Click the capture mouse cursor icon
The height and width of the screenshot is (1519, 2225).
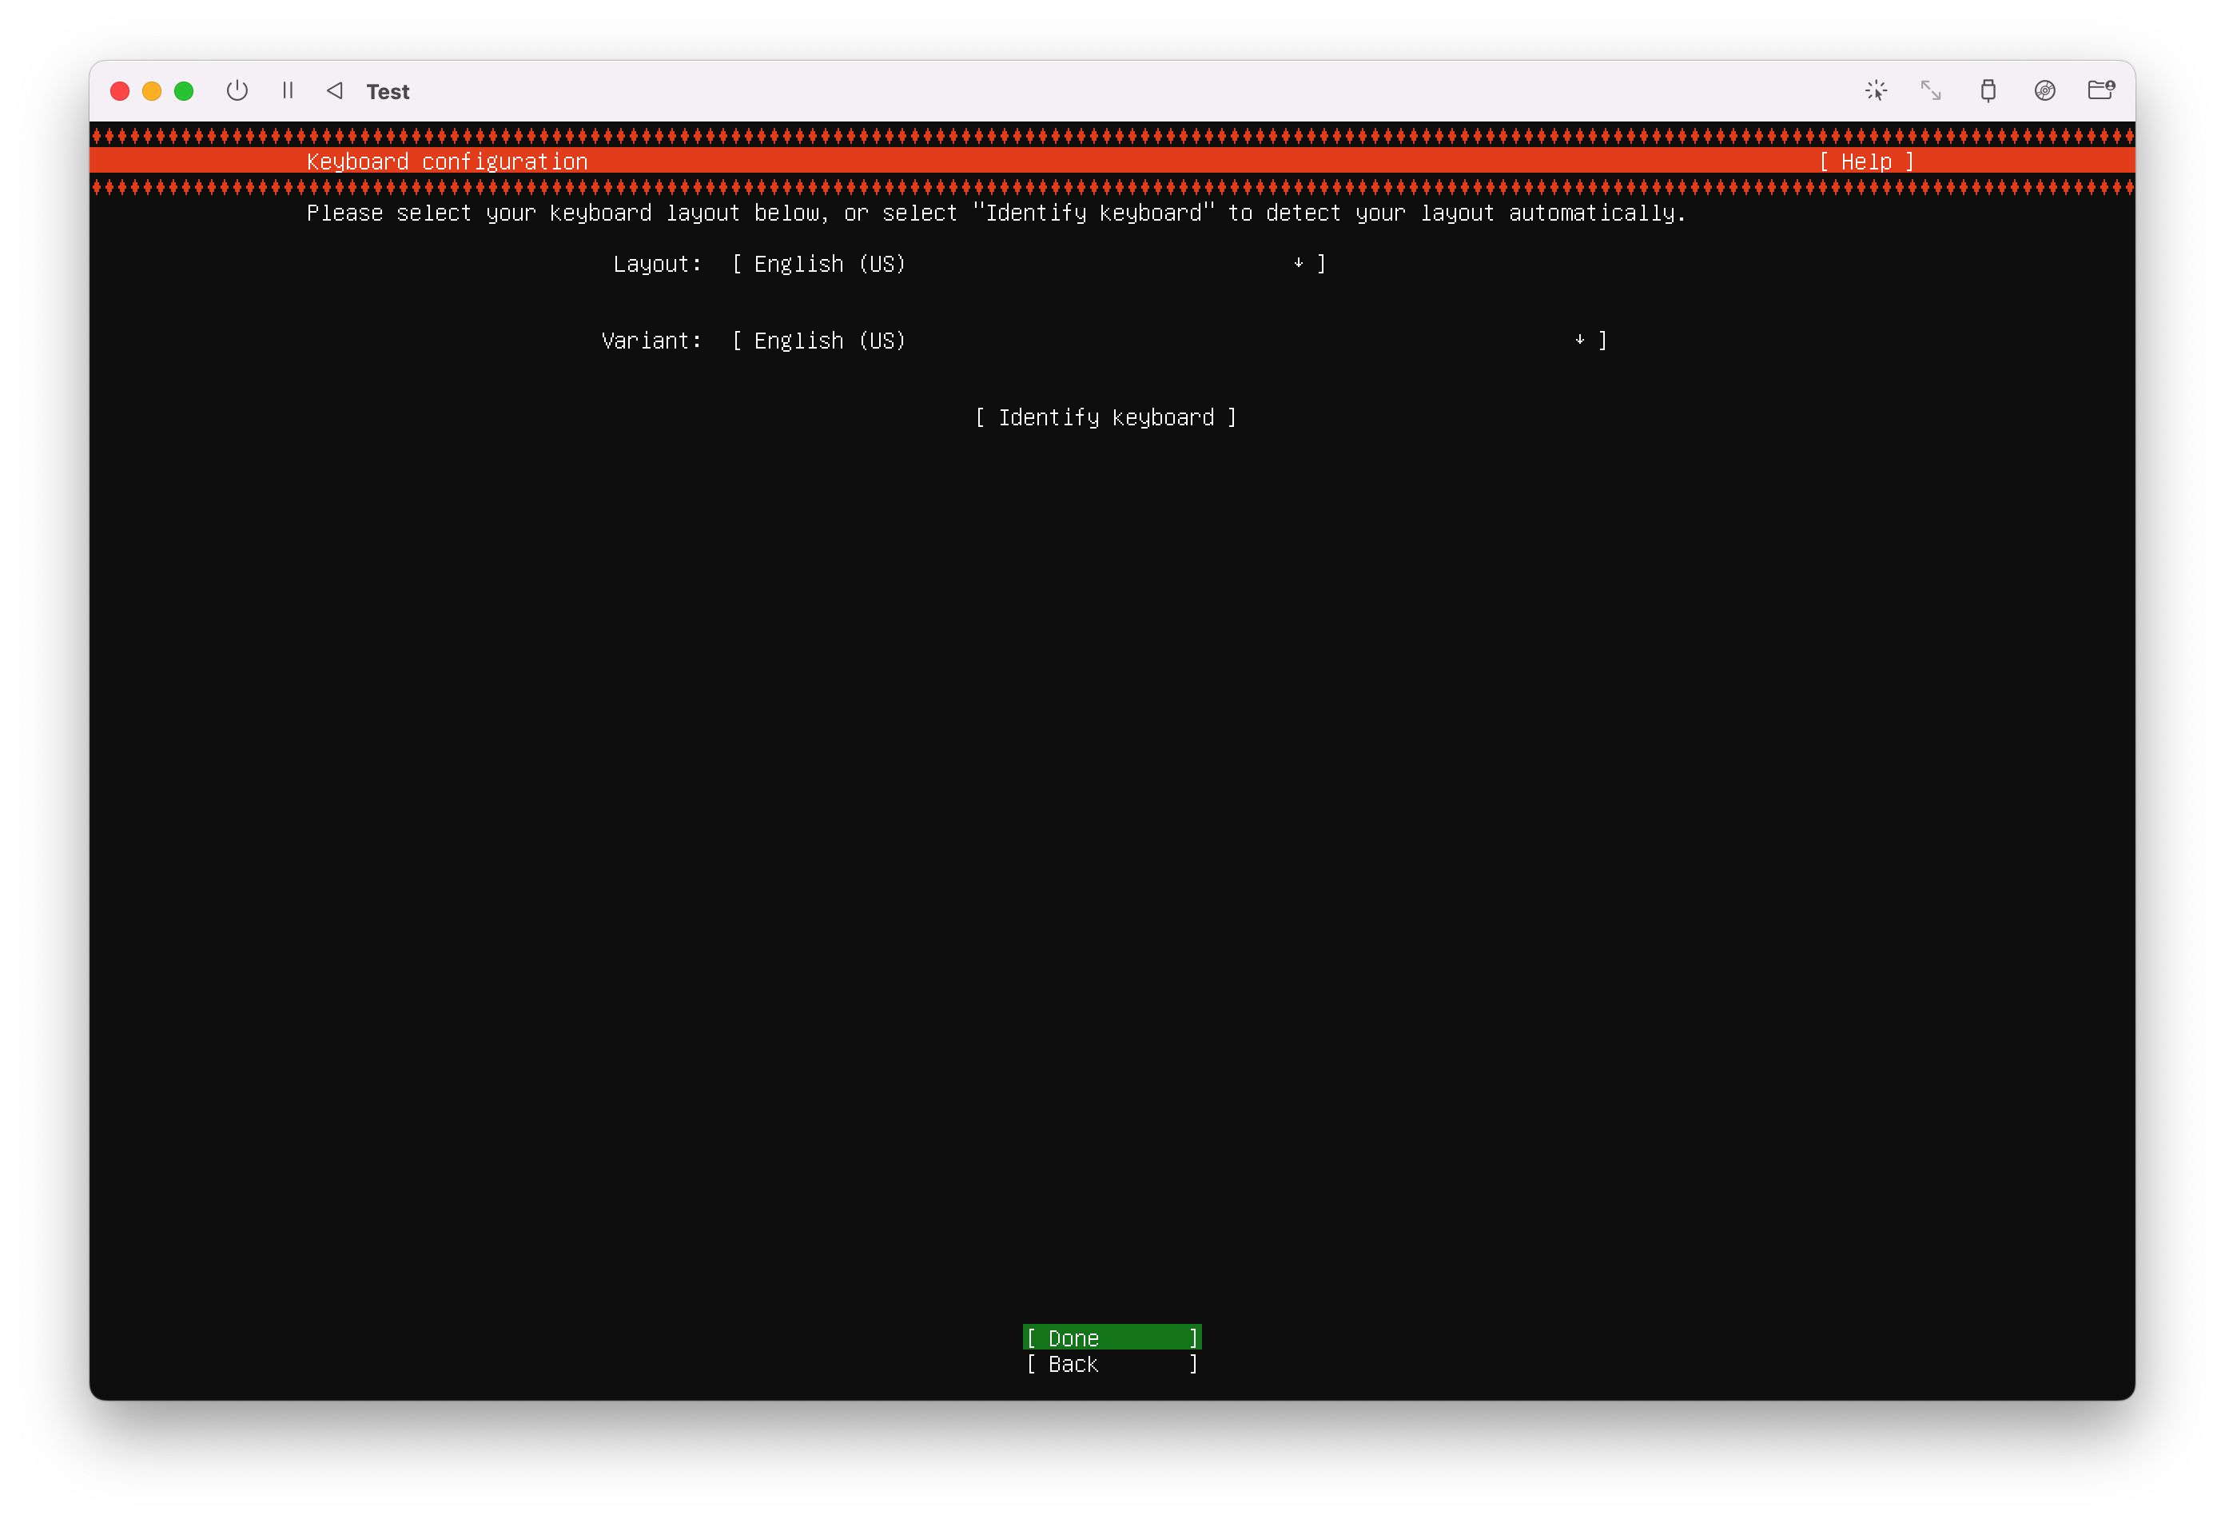tap(1876, 91)
